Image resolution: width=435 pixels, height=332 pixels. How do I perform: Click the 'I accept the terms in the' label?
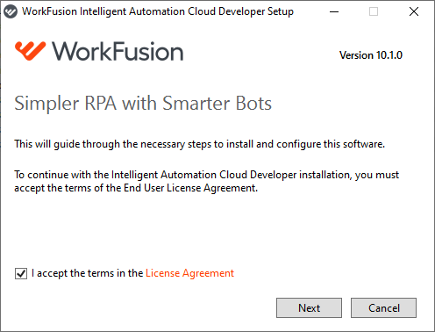87,273
